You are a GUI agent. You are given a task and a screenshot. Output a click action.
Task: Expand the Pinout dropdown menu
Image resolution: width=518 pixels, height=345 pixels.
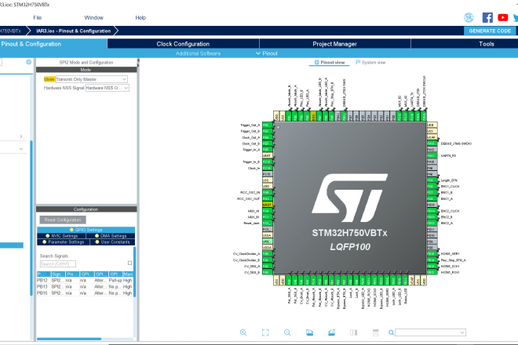coord(267,53)
